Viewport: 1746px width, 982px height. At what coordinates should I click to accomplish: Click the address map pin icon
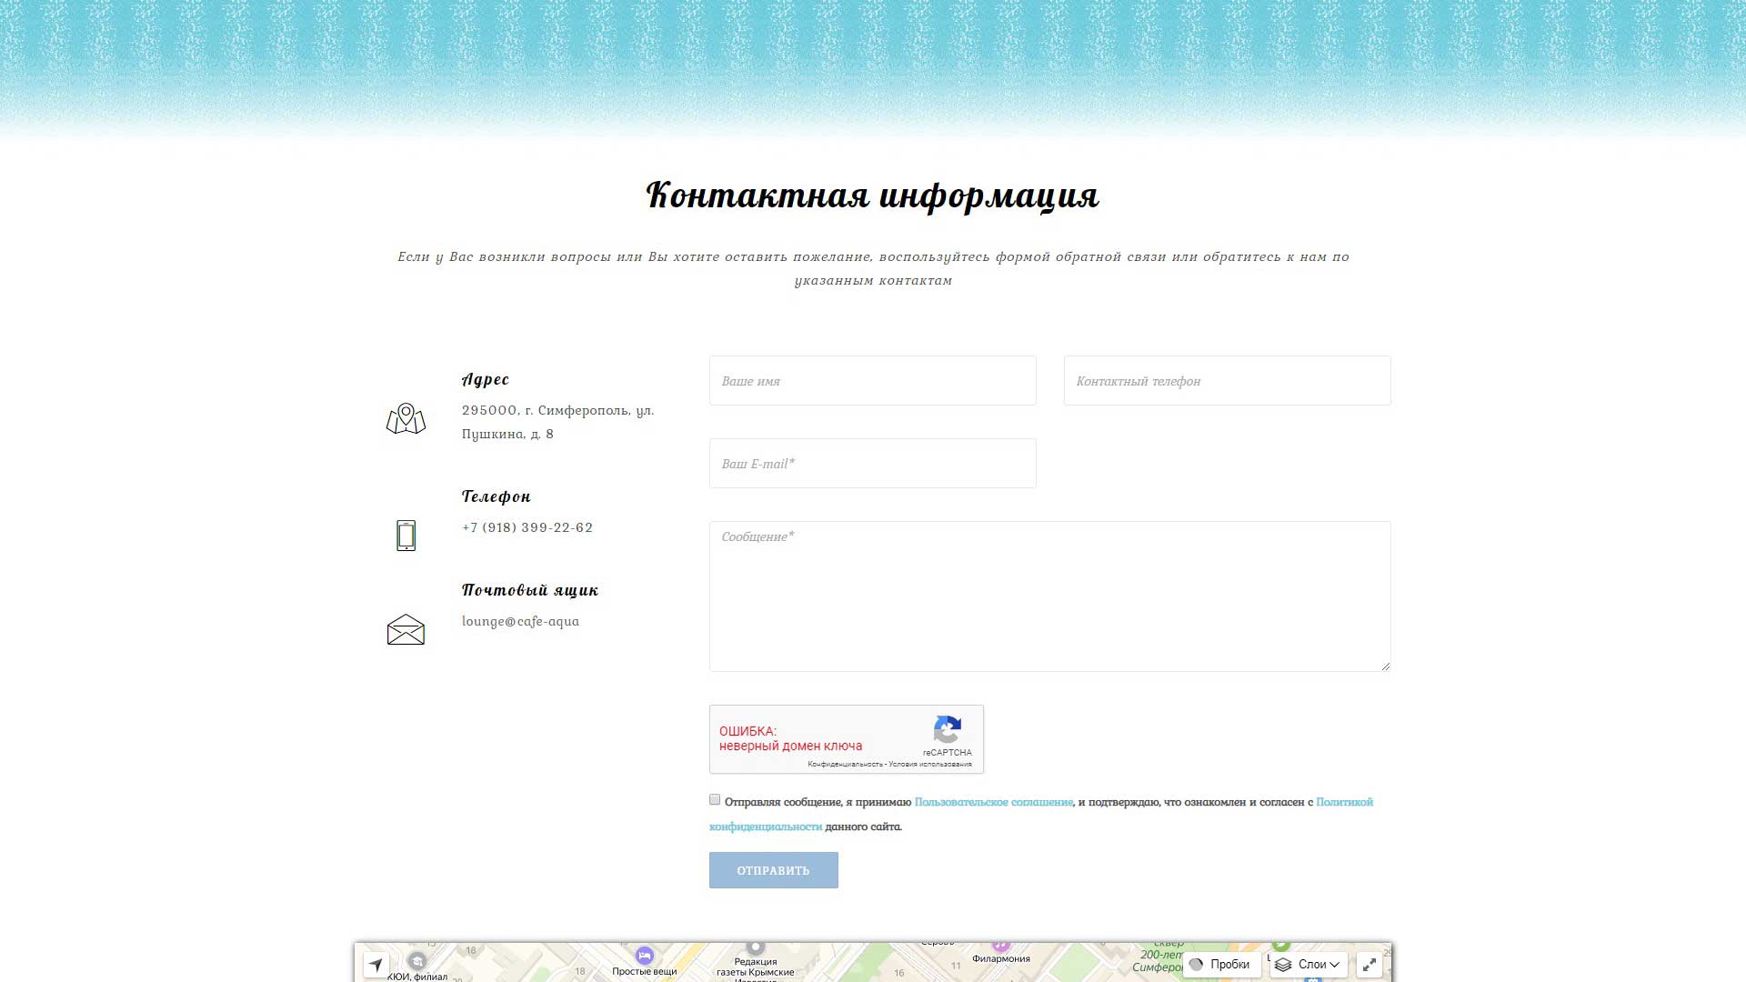pyautogui.click(x=406, y=419)
